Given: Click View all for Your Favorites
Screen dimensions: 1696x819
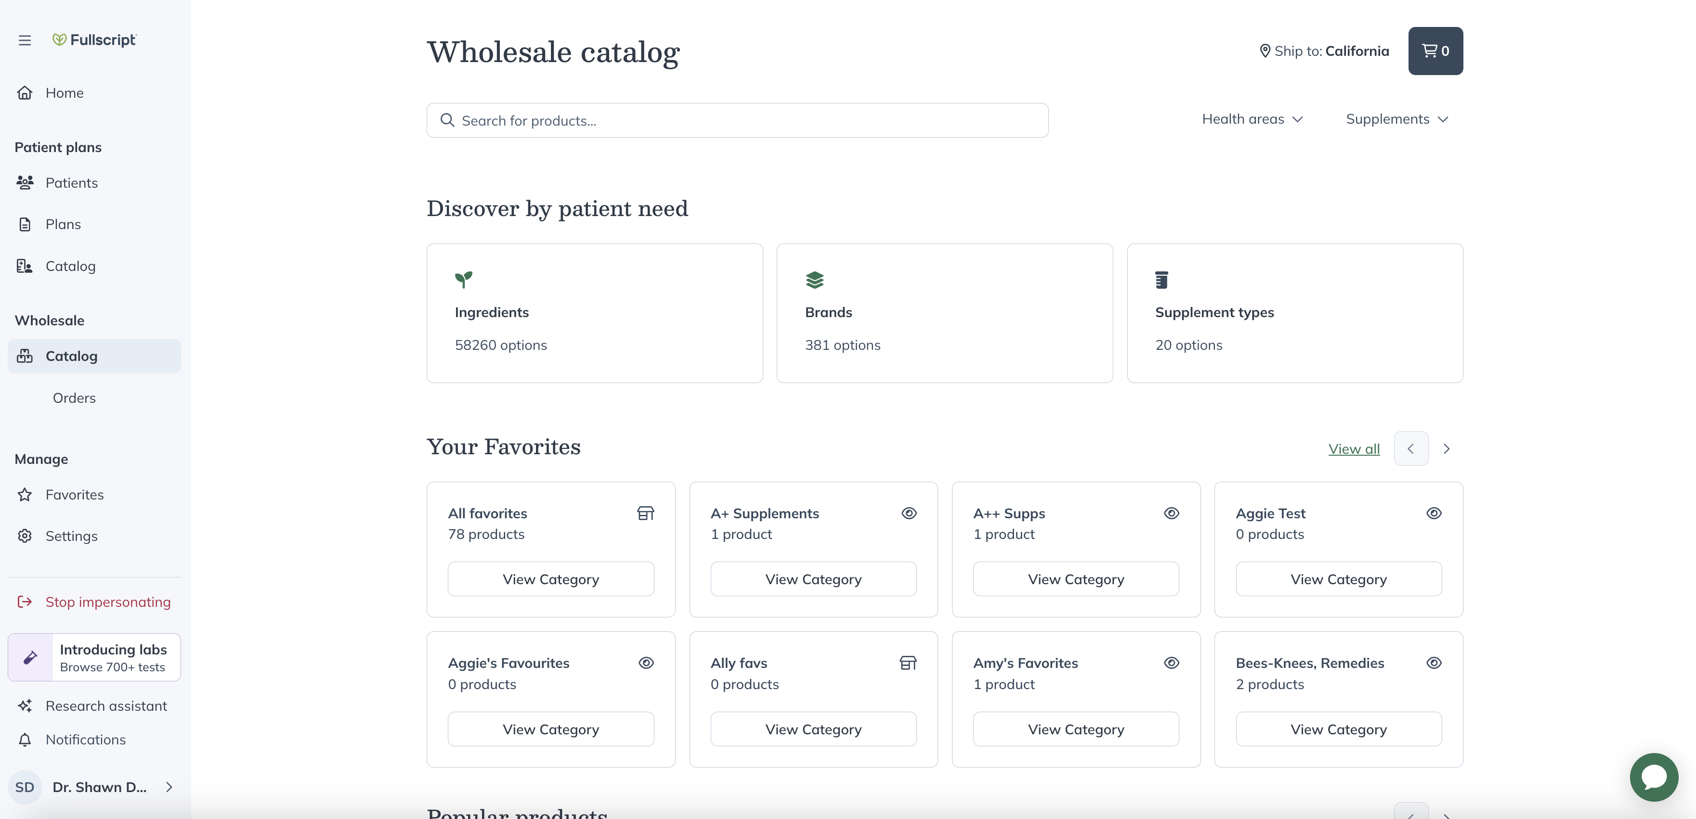Looking at the screenshot, I should pyautogui.click(x=1354, y=448).
